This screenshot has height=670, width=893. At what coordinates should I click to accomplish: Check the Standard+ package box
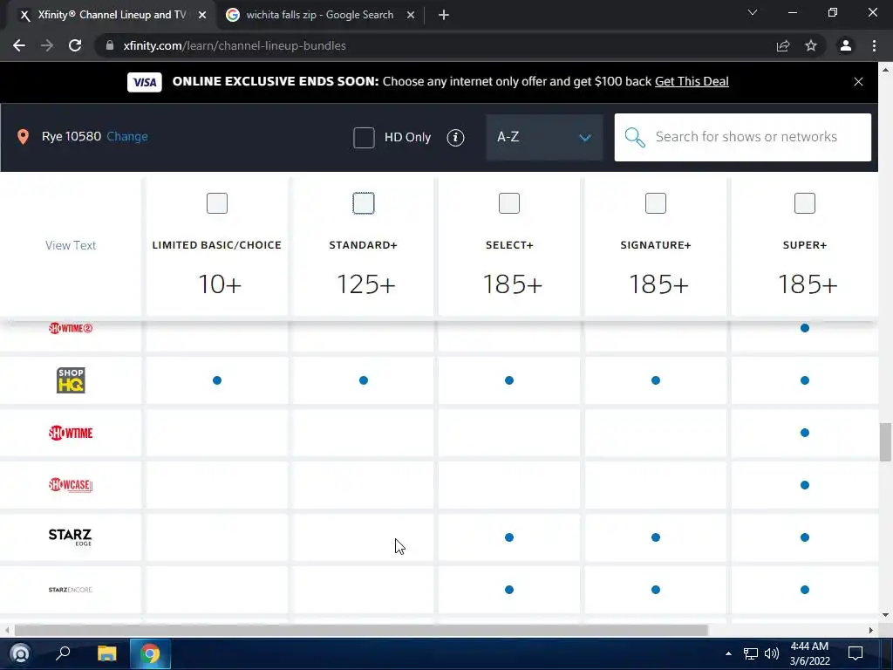pos(364,203)
